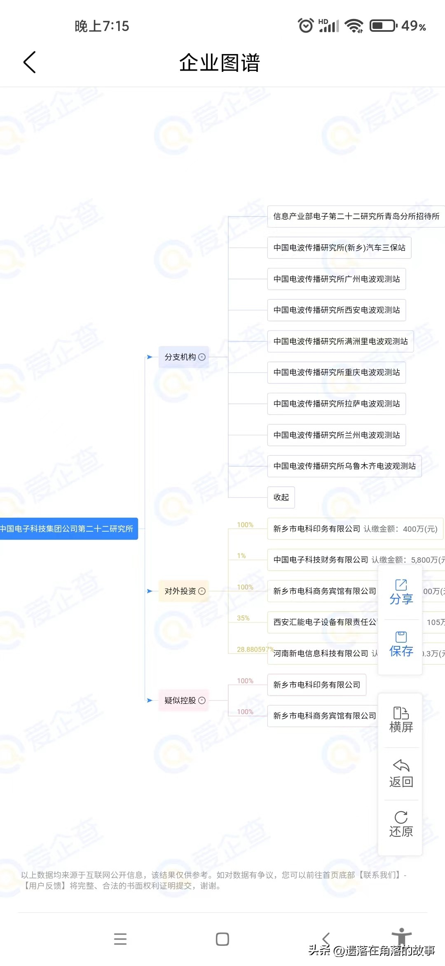The image size is (445, 966).
Task: Open 新乡市电科印务有限公司 under 疑似控股
Action: point(316,685)
